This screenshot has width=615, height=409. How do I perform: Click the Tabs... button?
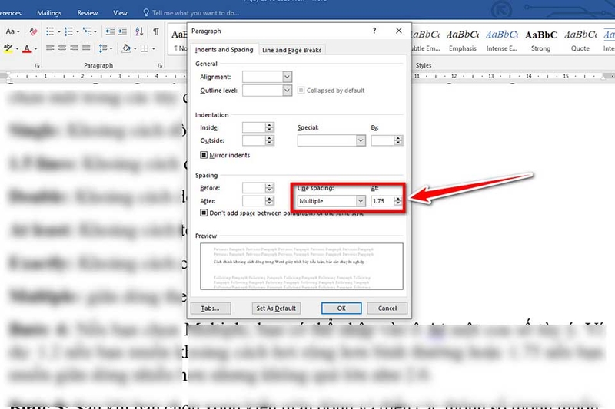click(210, 308)
